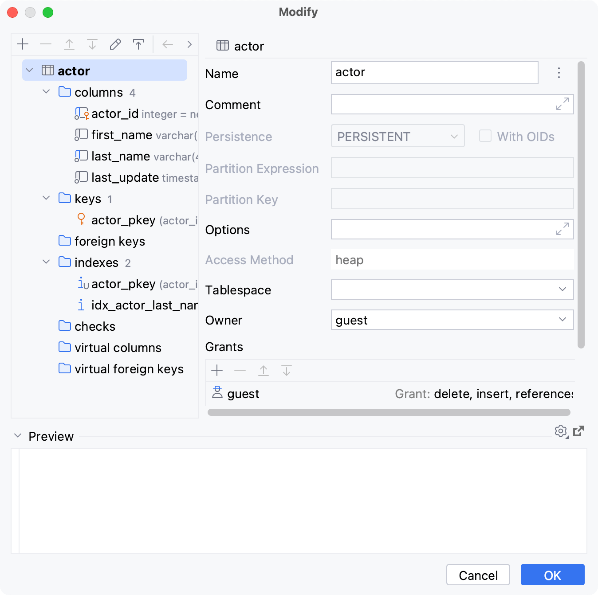Select the actor_pkey key in the tree
The height and width of the screenshot is (595, 598).
123,220
